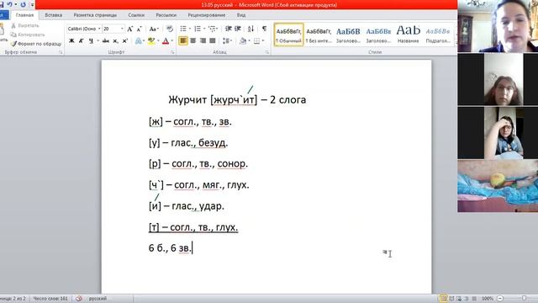Undo the last action in Quick Access toolbar
This screenshot has height=303, width=538.
click(x=10, y=4)
